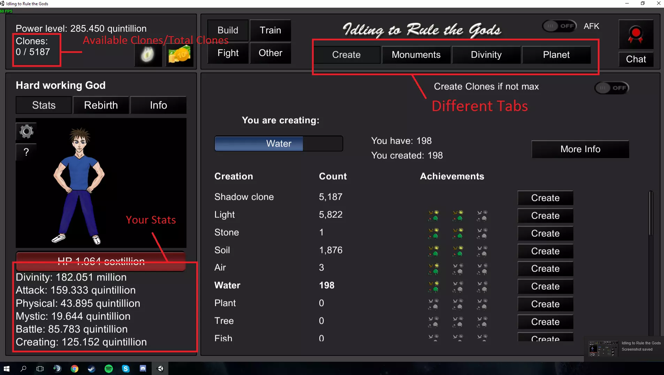Switch to the Fight tab
664x375 pixels.
(228, 53)
